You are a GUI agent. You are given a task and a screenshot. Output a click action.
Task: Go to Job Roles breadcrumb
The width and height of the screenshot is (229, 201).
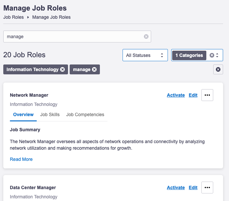click(13, 17)
